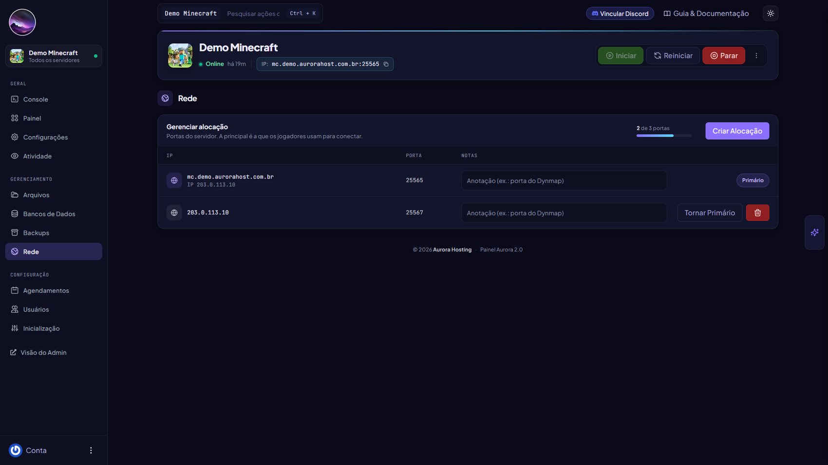The height and width of the screenshot is (465, 828).
Task: Focus the search actions field
Action: click(x=254, y=14)
